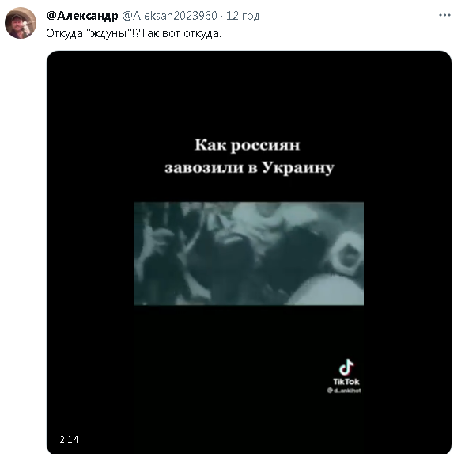This screenshot has height=454, width=465.
Task: Click the caption line "Как россиян"
Action: pos(247,145)
